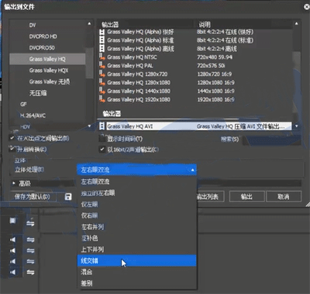Click the film icon beside Grass Valley HQ (Alpha) 标准

tap(102, 40)
